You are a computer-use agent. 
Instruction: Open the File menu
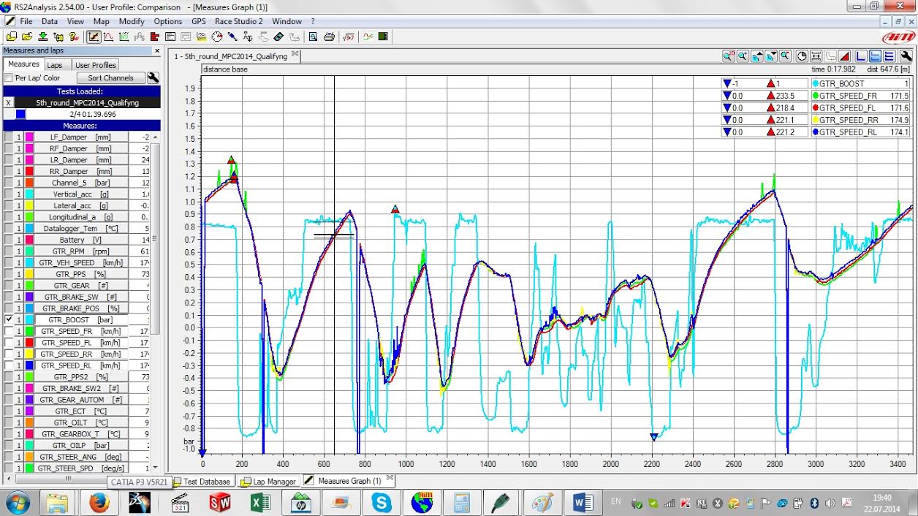point(26,21)
